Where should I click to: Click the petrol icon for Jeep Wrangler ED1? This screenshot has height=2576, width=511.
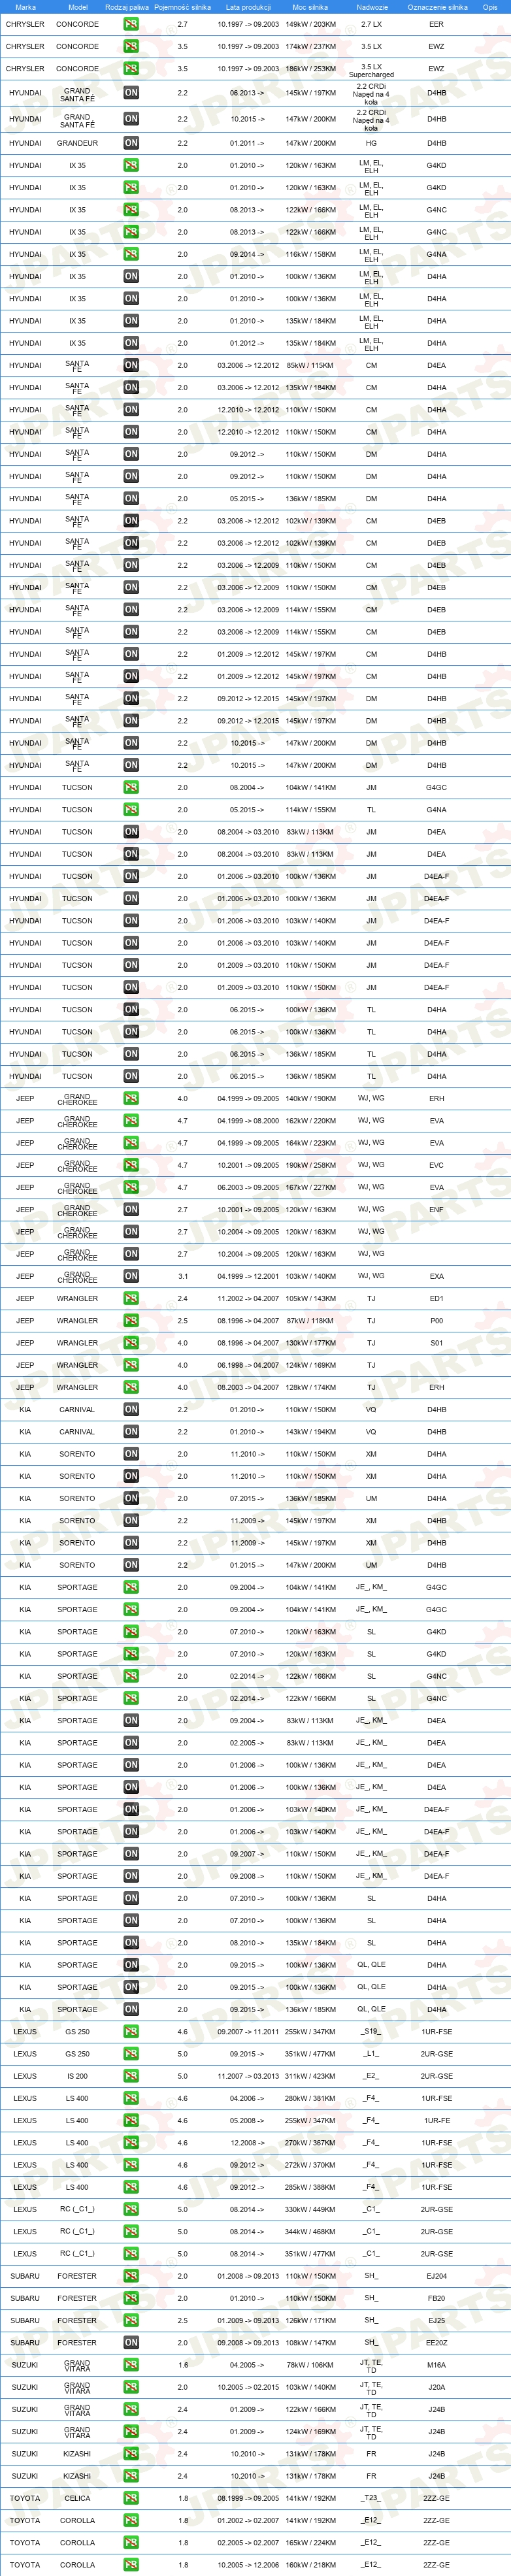(131, 1298)
